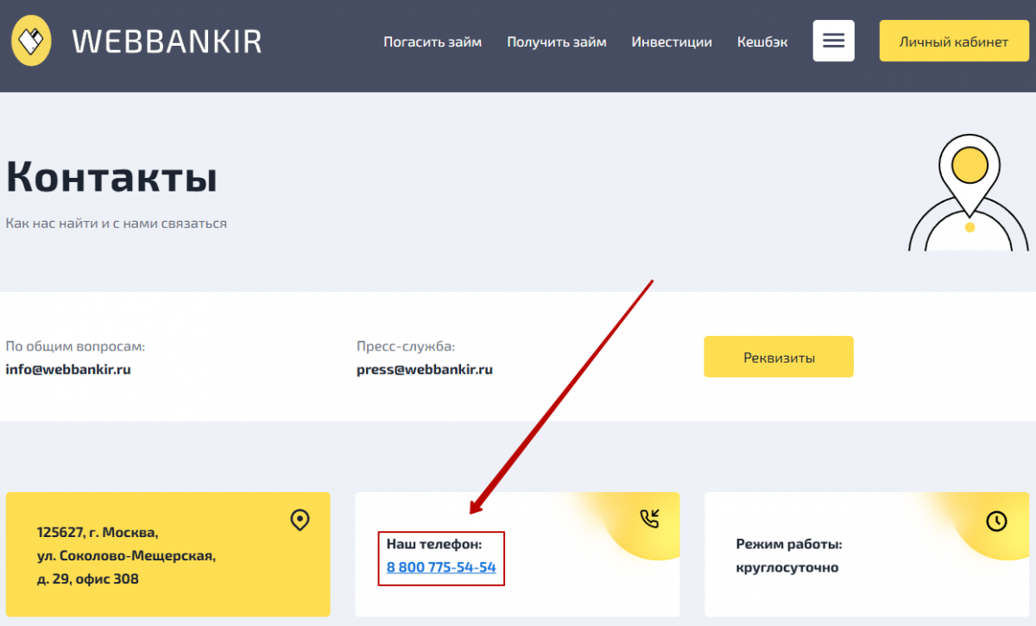Image resolution: width=1036 pixels, height=626 pixels.
Task: Click the clock icon on working hours card
Action: pos(996,521)
